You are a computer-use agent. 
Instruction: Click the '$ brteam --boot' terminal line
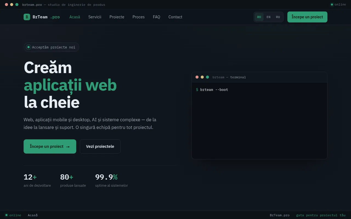pyautogui.click(x=212, y=90)
